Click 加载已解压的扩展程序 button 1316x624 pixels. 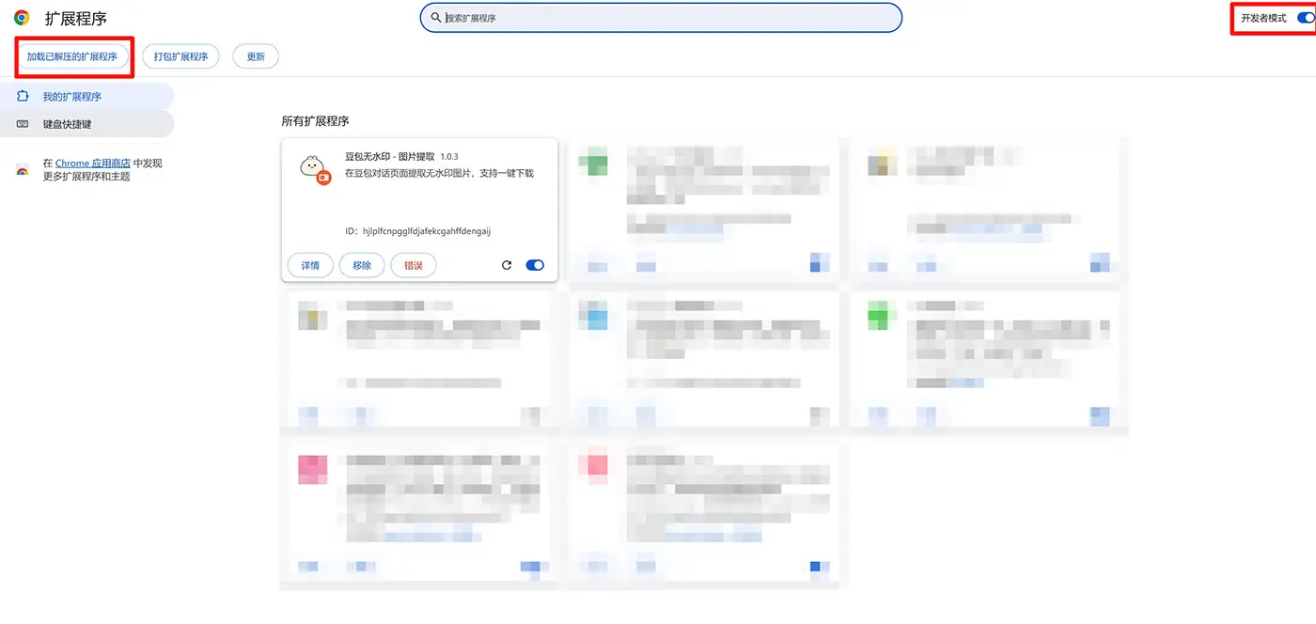72,56
